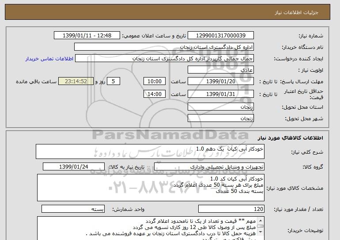This screenshot has width=340, height=240.
Task: Select response deadline date 1399/01/20
Action: pyautogui.click(x=221, y=81)
